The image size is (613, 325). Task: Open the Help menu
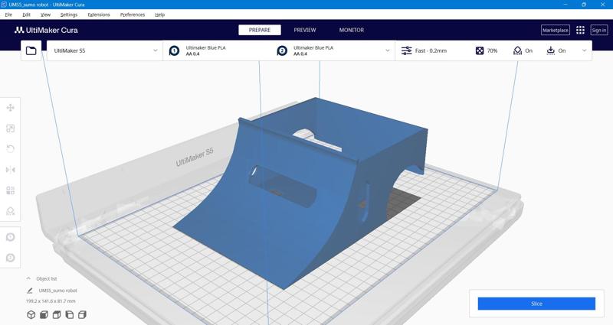[x=160, y=15]
